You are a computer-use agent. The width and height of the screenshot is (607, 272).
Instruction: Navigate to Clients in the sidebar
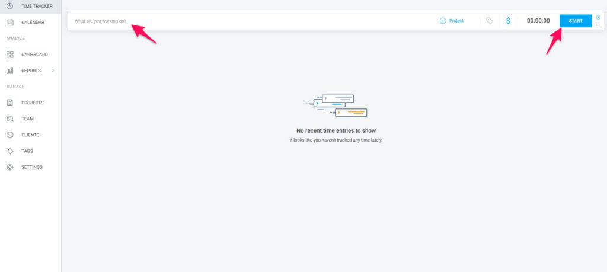point(30,135)
